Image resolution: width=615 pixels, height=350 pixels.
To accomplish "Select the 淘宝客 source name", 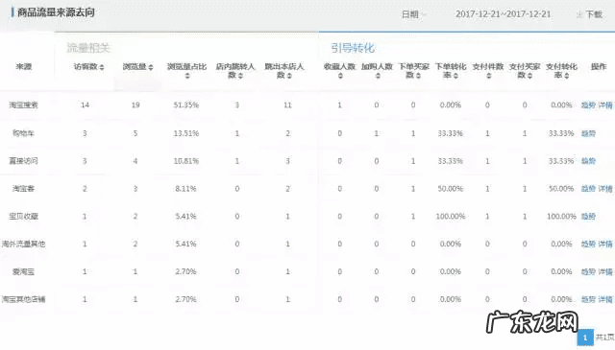I will (23, 189).
